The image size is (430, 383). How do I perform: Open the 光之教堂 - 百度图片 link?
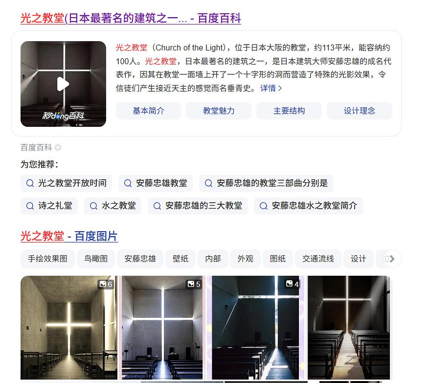[x=69, y=236]
